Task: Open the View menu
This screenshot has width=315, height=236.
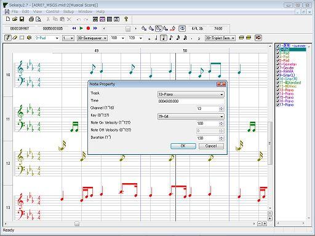Action: point(38,12)
